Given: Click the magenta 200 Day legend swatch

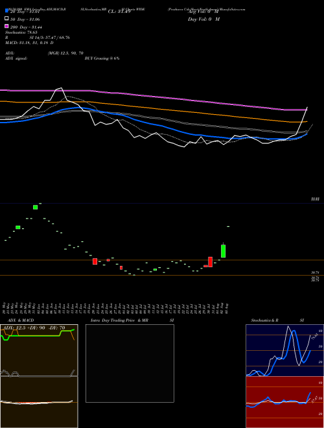Looking at the screenshot, I should pyautogui.click(x=6, y=26).
